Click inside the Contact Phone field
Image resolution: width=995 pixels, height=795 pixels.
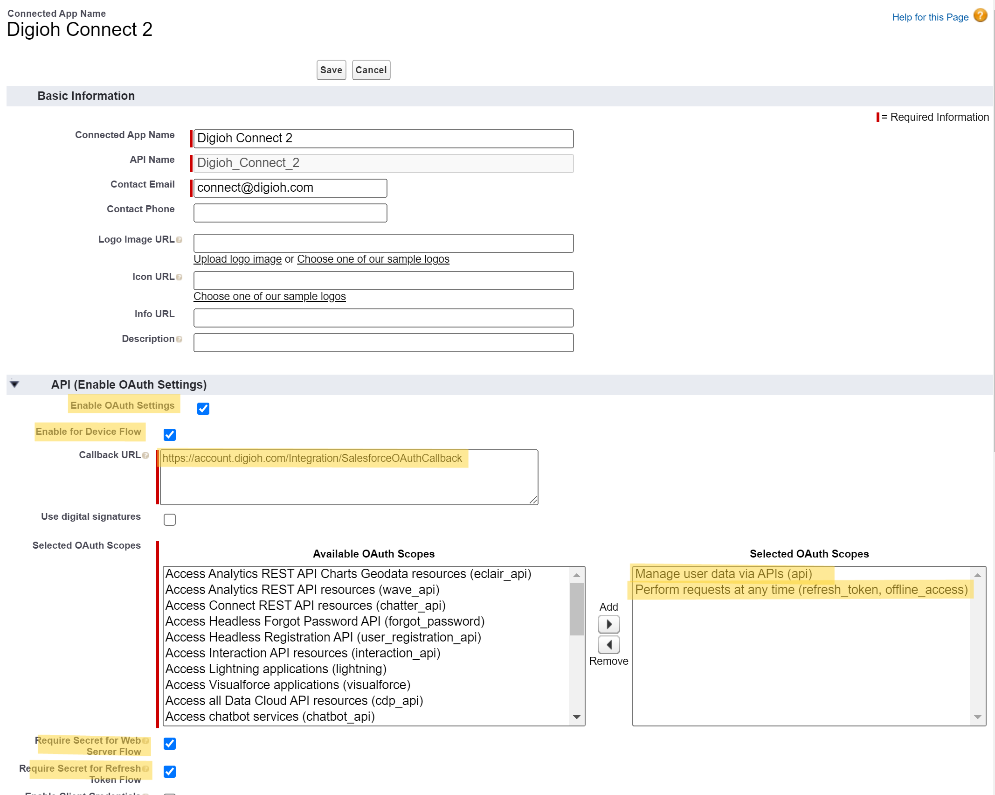click(x=290, y=212)
